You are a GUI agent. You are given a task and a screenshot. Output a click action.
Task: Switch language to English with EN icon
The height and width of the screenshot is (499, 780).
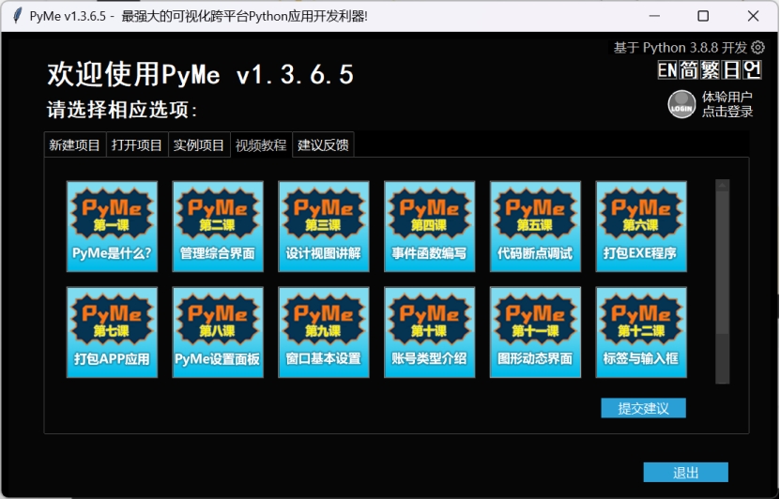(x=667, y=70)
